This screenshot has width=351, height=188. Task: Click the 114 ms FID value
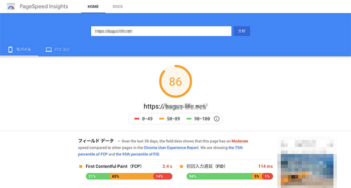coord(265,166)
